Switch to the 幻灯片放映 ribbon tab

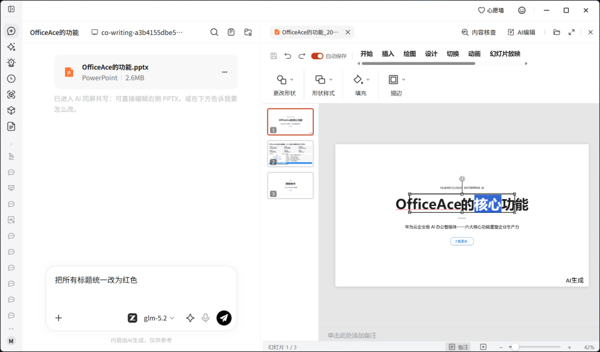[505, 54]
